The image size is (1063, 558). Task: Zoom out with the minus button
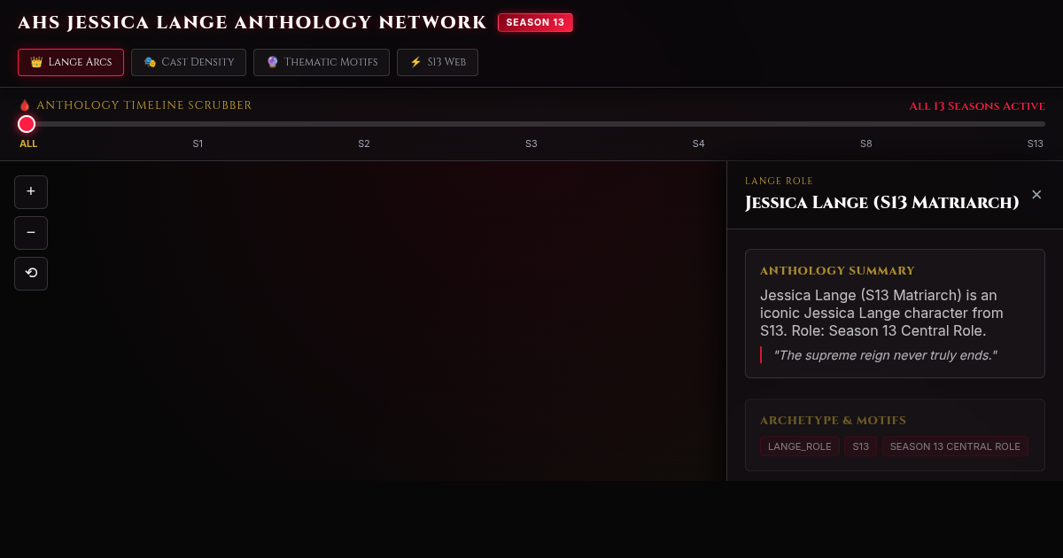coord(31,233)
